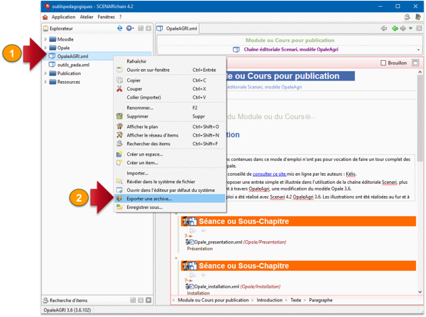Close the Recherche d'items panel
This screenshot has width=426, height=317.
point(148,300)
